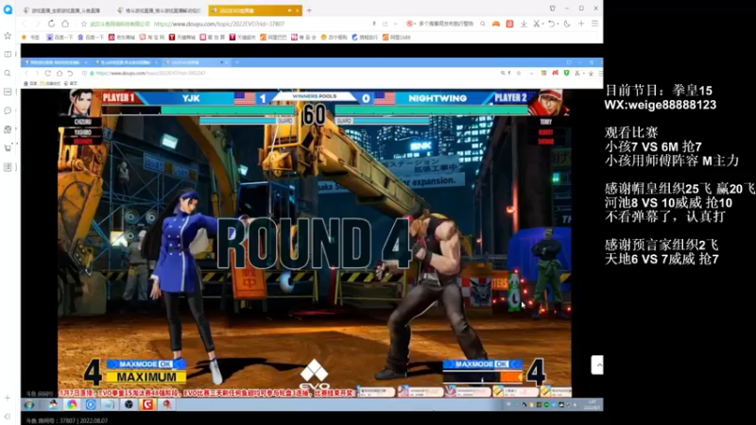The width and height of the screenshot is (756, 425).
Task: Click the red scrolling EVO announcement banner
Action: coord(206,393)
